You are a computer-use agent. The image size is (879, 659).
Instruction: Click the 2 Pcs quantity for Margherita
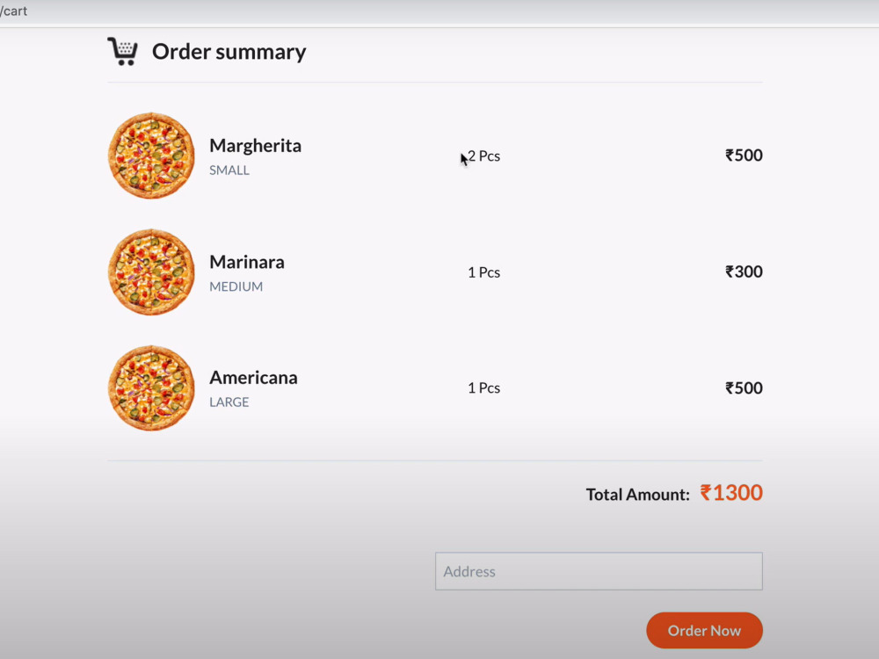(483, 156)
